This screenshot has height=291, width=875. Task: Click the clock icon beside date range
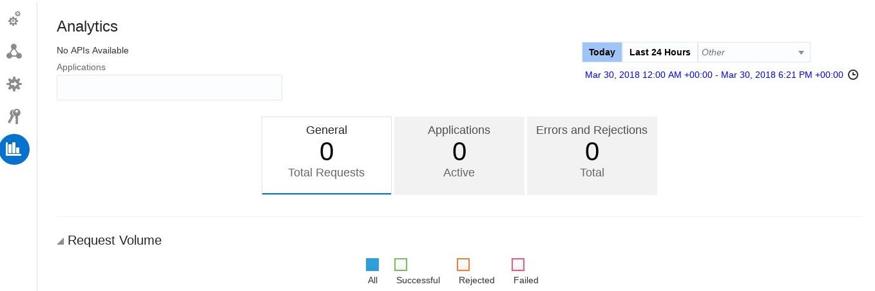853,75
